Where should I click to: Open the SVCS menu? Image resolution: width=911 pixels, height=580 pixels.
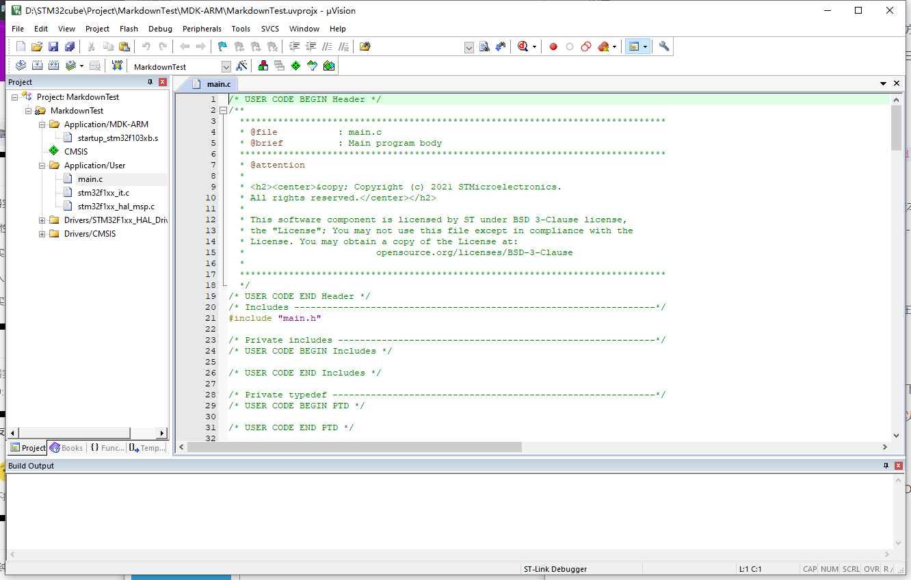click(269, 29)
